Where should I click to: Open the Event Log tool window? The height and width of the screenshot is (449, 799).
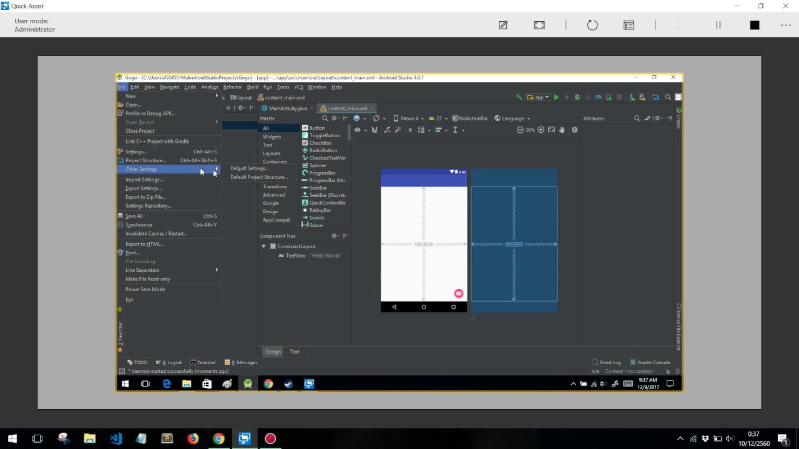point(606,362)
